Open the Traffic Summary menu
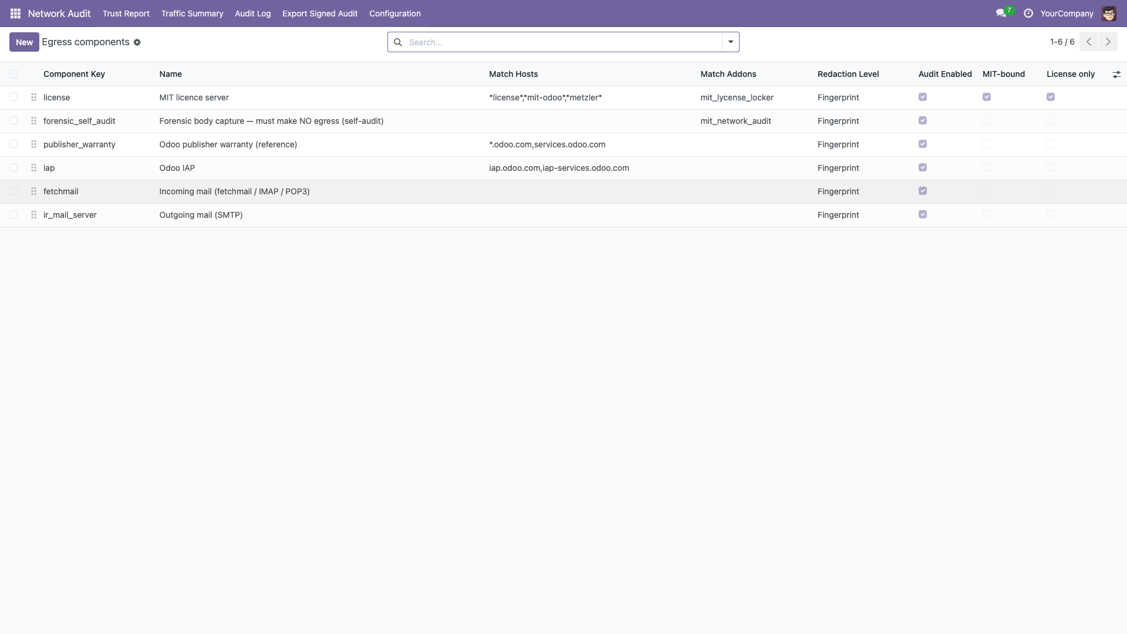The height and width of the screenshot is (634, 1127). pos(192,13)
